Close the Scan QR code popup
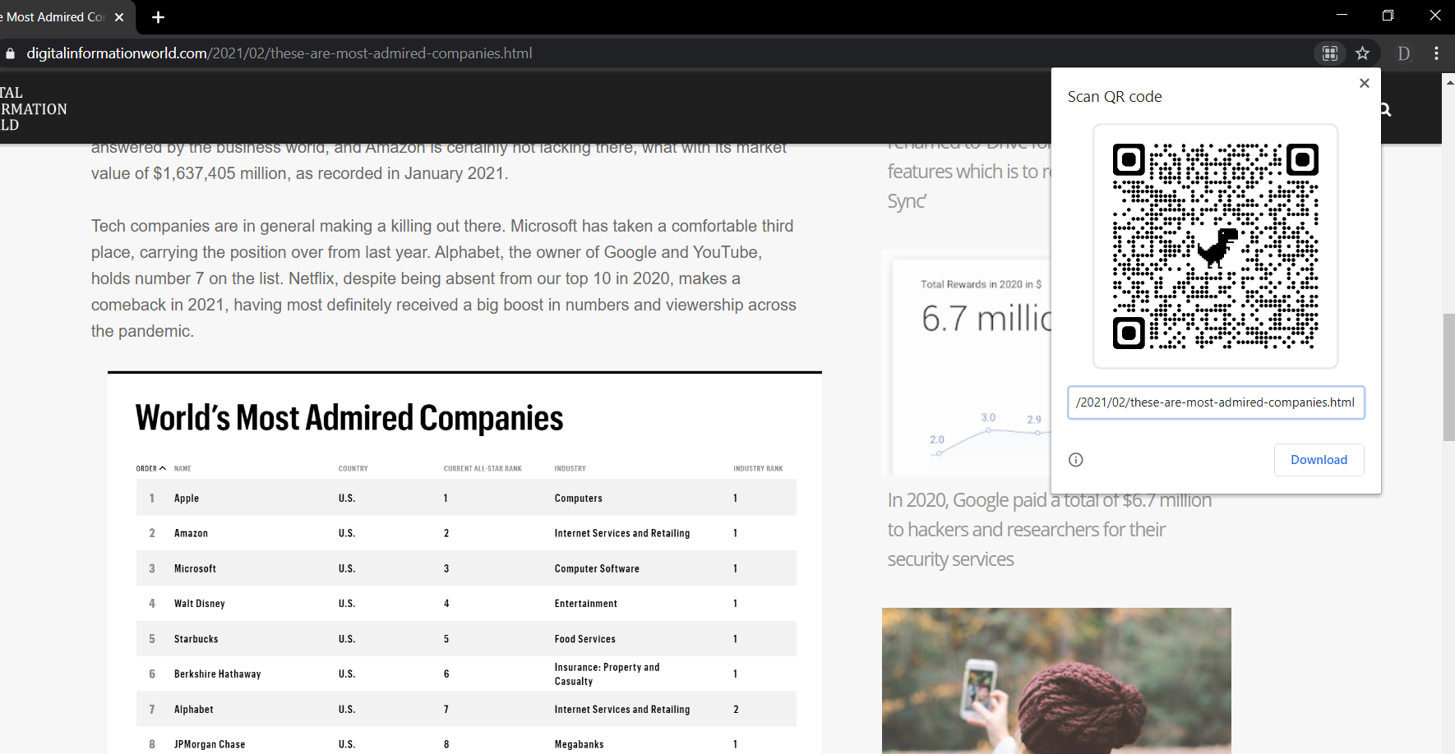The height and width of the screenshot is (754, 1455). [1365, 83]
